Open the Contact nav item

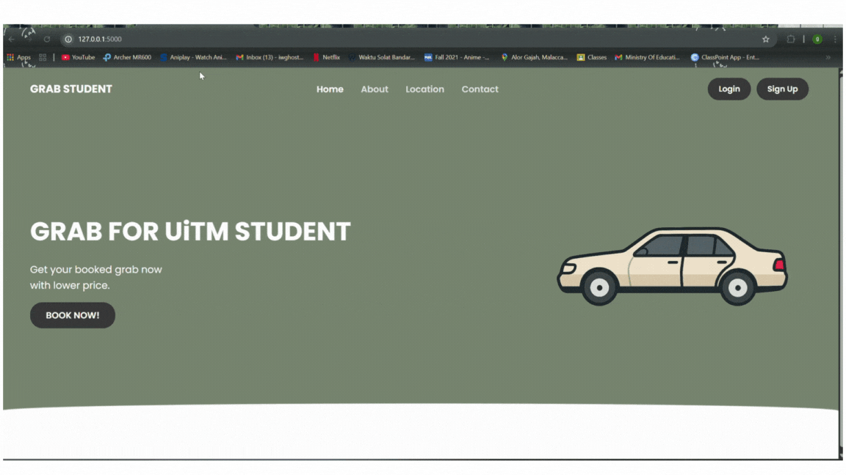tap(480, 89)
